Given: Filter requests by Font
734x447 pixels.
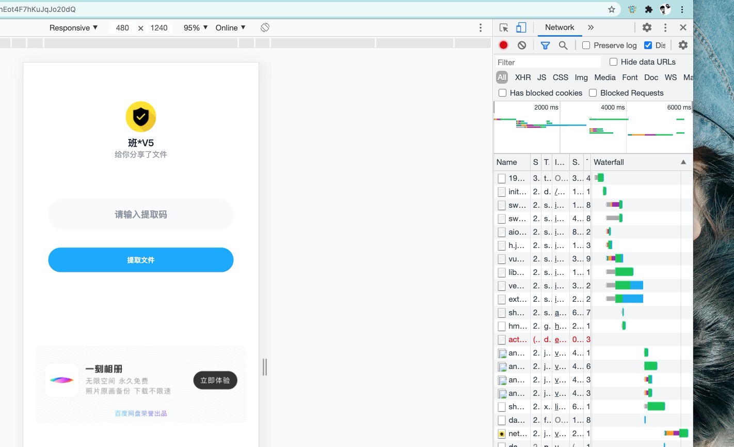Looking at the screenshot, I should point(630,78).
